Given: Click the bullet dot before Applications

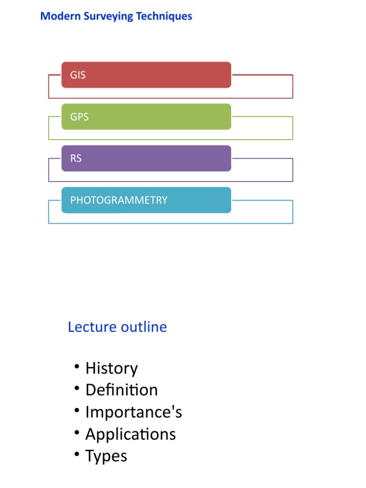Looking at the screenshot, I should click(77, 432).
